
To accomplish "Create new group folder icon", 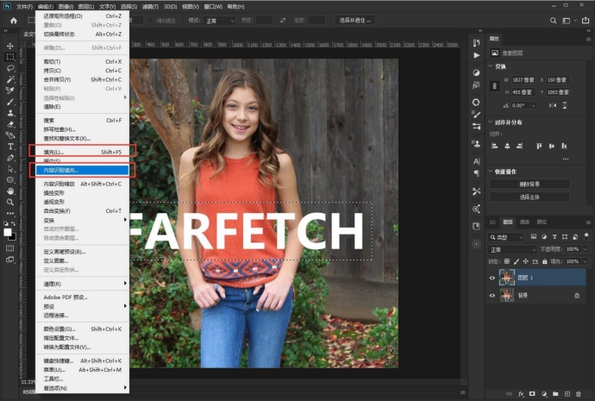I will click(x=555, y=394).
